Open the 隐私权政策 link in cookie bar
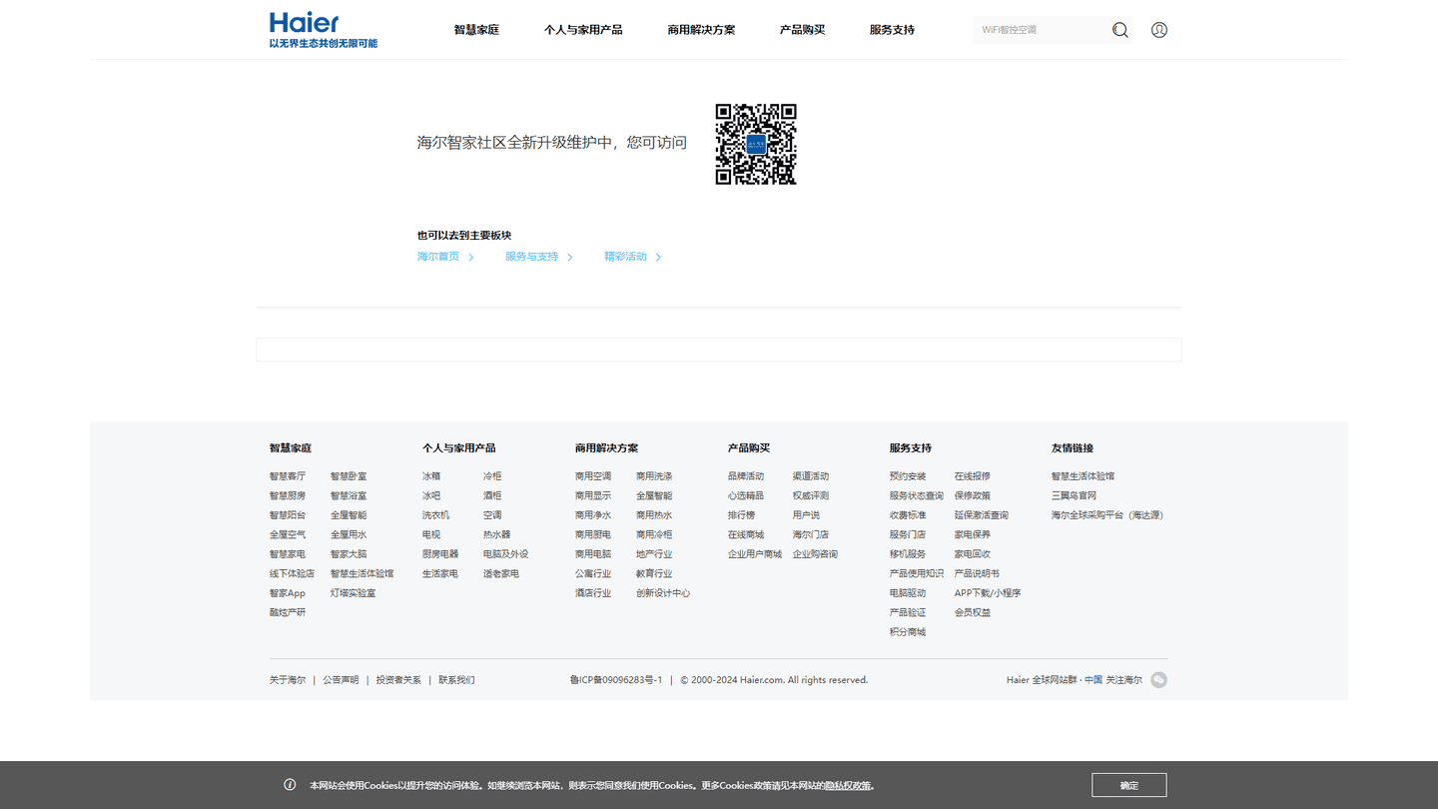This screenshot has height=809, width=1438. click(848, 786)
